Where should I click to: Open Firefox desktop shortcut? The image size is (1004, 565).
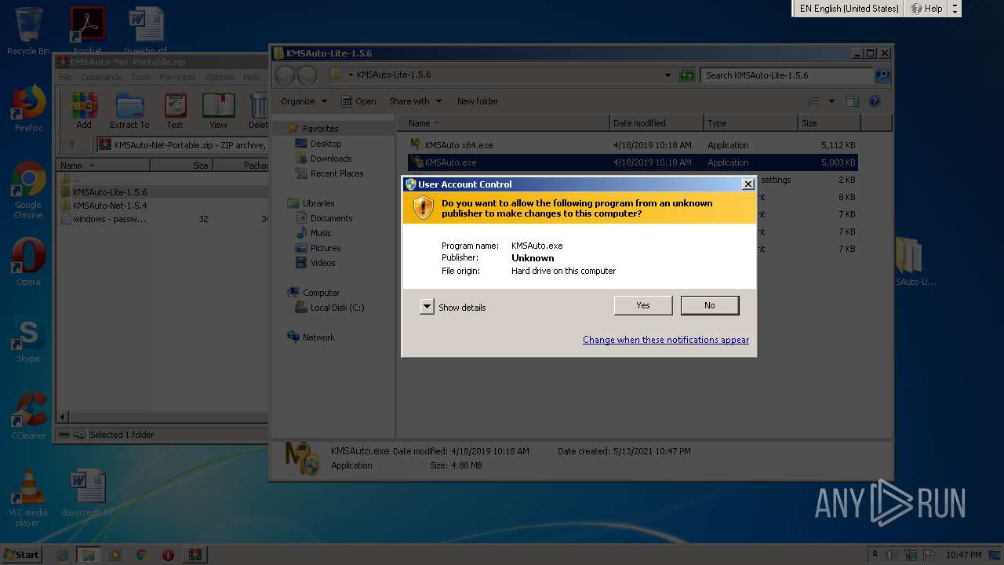click(x=28, y=108)
